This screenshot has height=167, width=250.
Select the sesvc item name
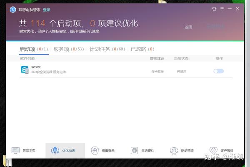36,67
